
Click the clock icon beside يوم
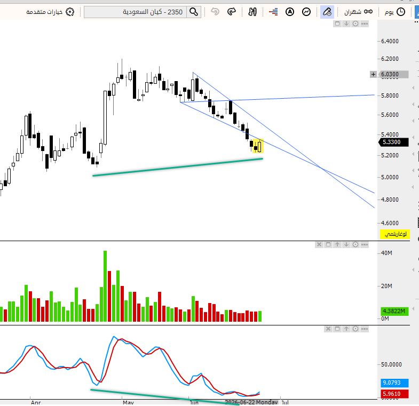coord(401,12)
